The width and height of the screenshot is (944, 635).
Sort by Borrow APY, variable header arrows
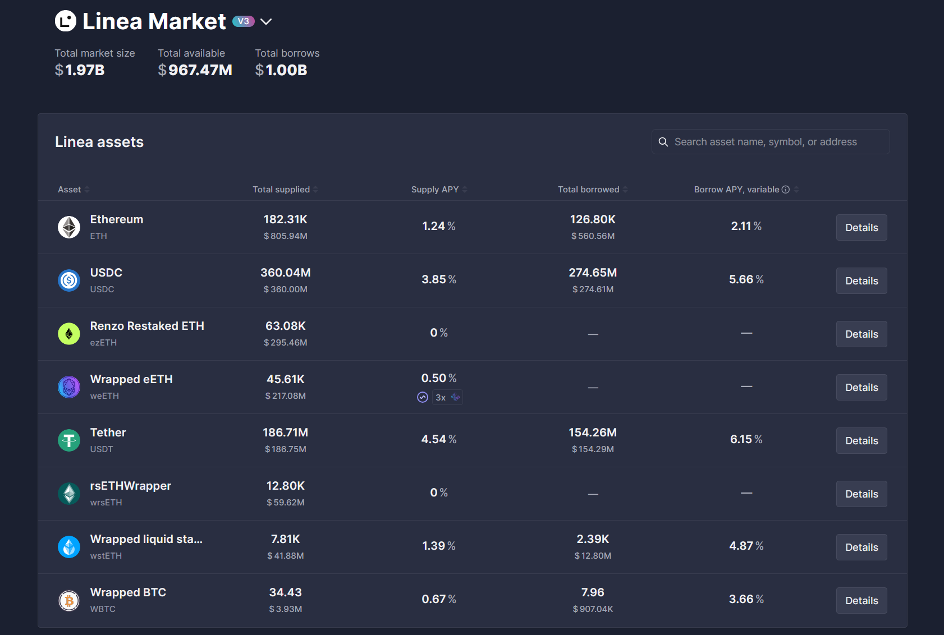pos(796,190)
